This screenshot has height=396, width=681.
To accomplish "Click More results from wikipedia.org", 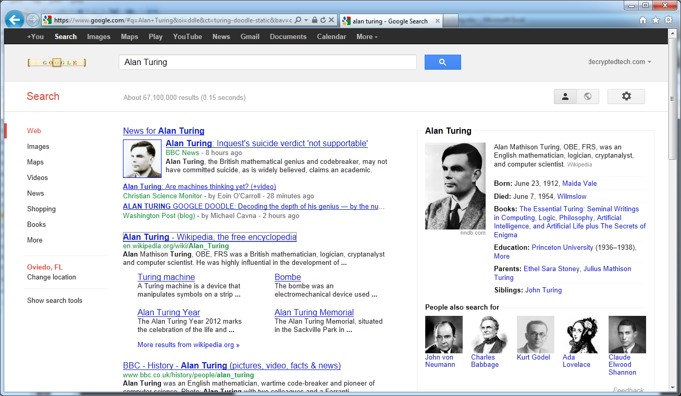I will [189, 344].
